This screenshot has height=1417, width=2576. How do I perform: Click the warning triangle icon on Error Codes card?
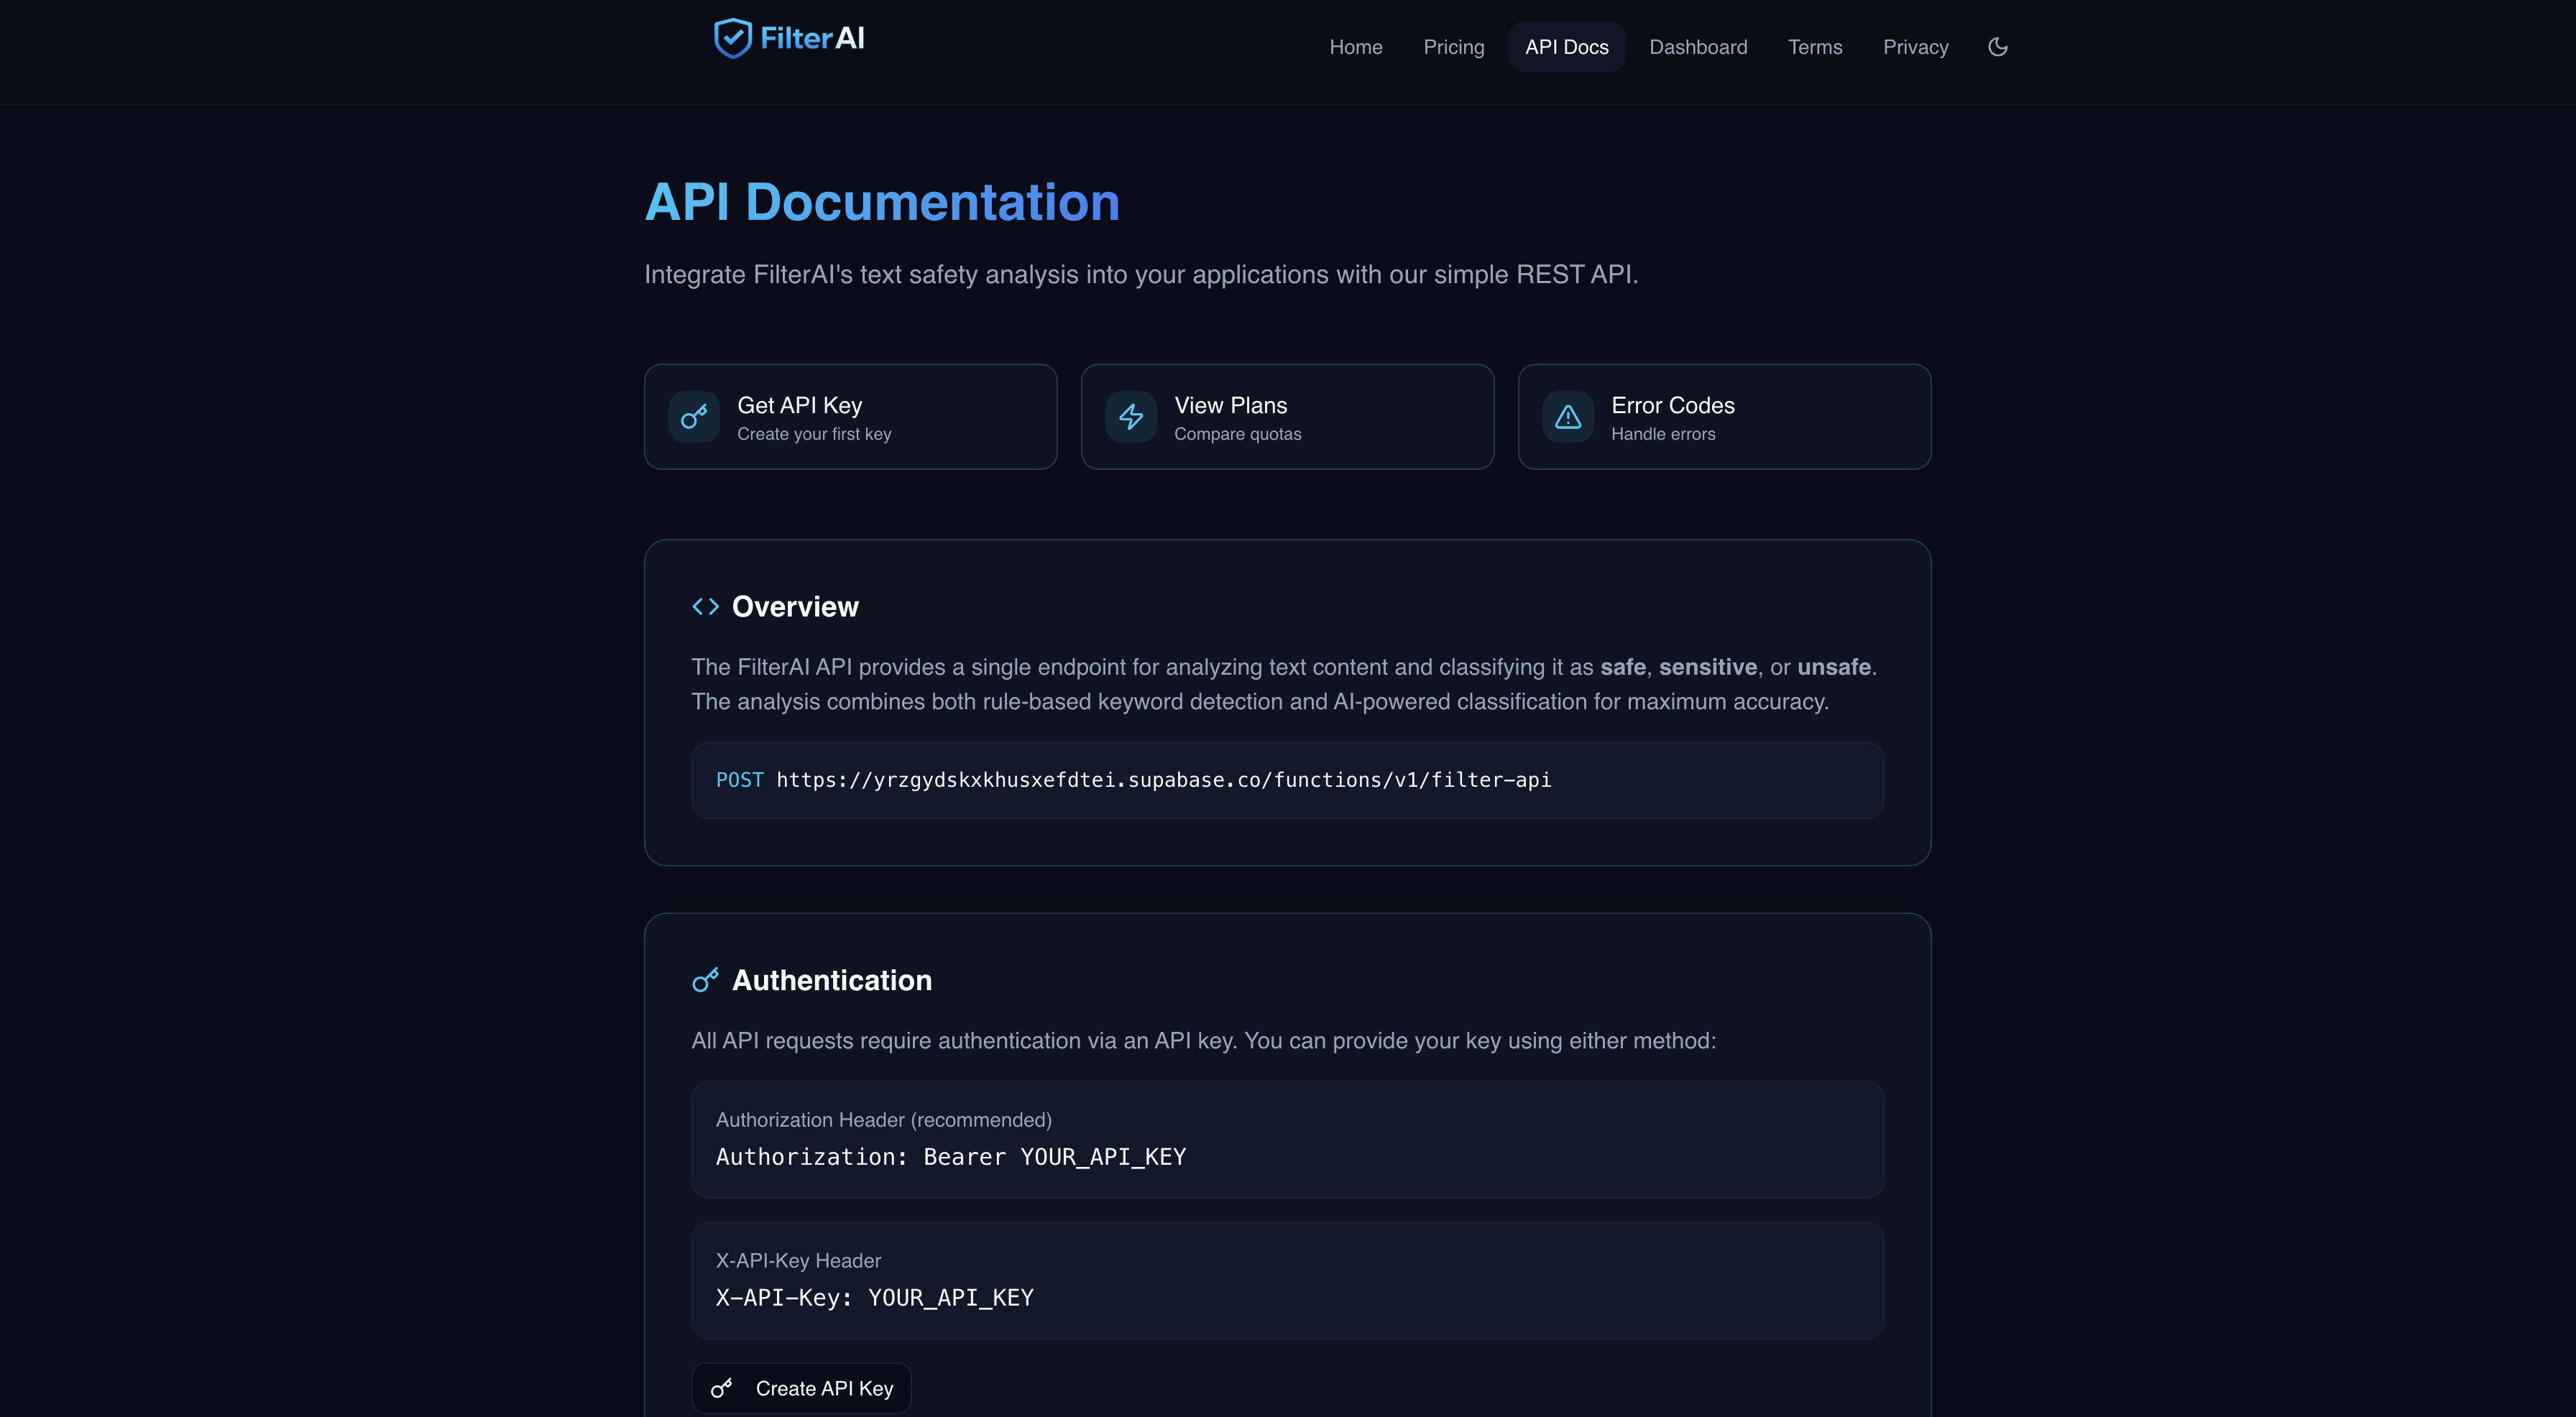[x=1567, y=417]
